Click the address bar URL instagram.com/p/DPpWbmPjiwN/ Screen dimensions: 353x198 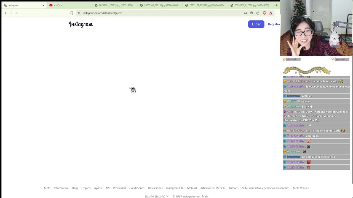[102, 13]
